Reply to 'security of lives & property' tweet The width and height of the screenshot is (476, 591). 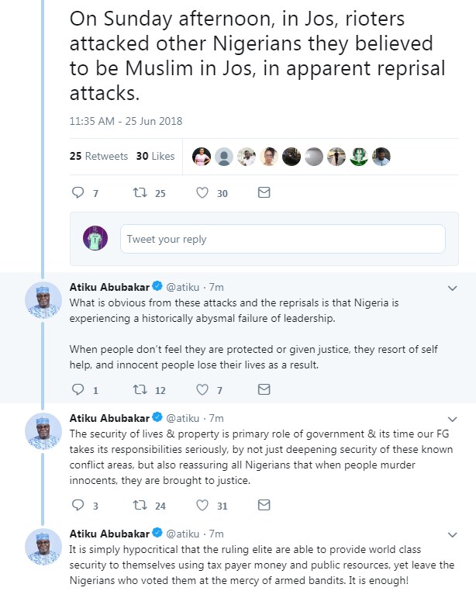click(x=78, y=505)
